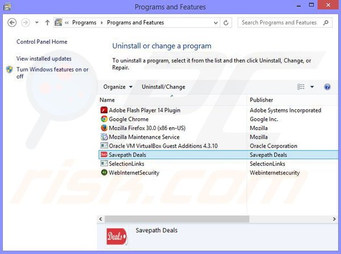Click the Savepath Deals row icon

(104, 155)
